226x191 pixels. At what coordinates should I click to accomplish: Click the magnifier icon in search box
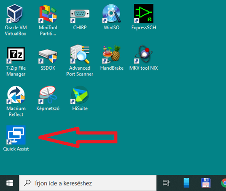pyautogui.click(x=27, y=183)
